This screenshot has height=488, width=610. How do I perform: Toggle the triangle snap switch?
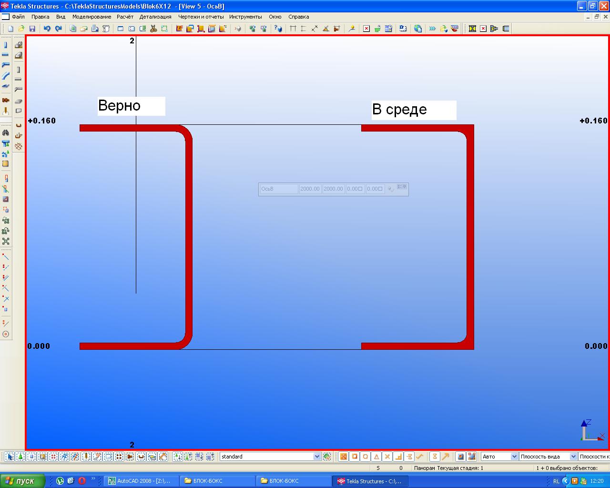376,457
